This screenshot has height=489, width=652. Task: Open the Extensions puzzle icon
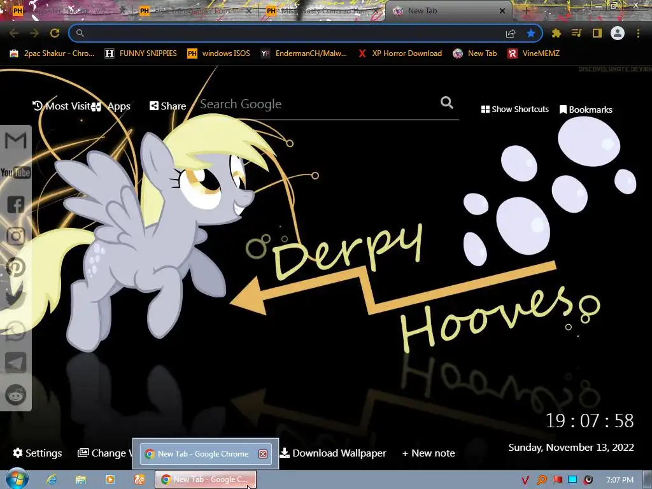point(556,33)
